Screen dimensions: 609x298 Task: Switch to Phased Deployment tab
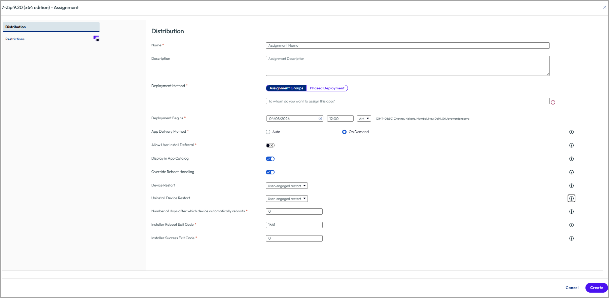pos(327,88)
